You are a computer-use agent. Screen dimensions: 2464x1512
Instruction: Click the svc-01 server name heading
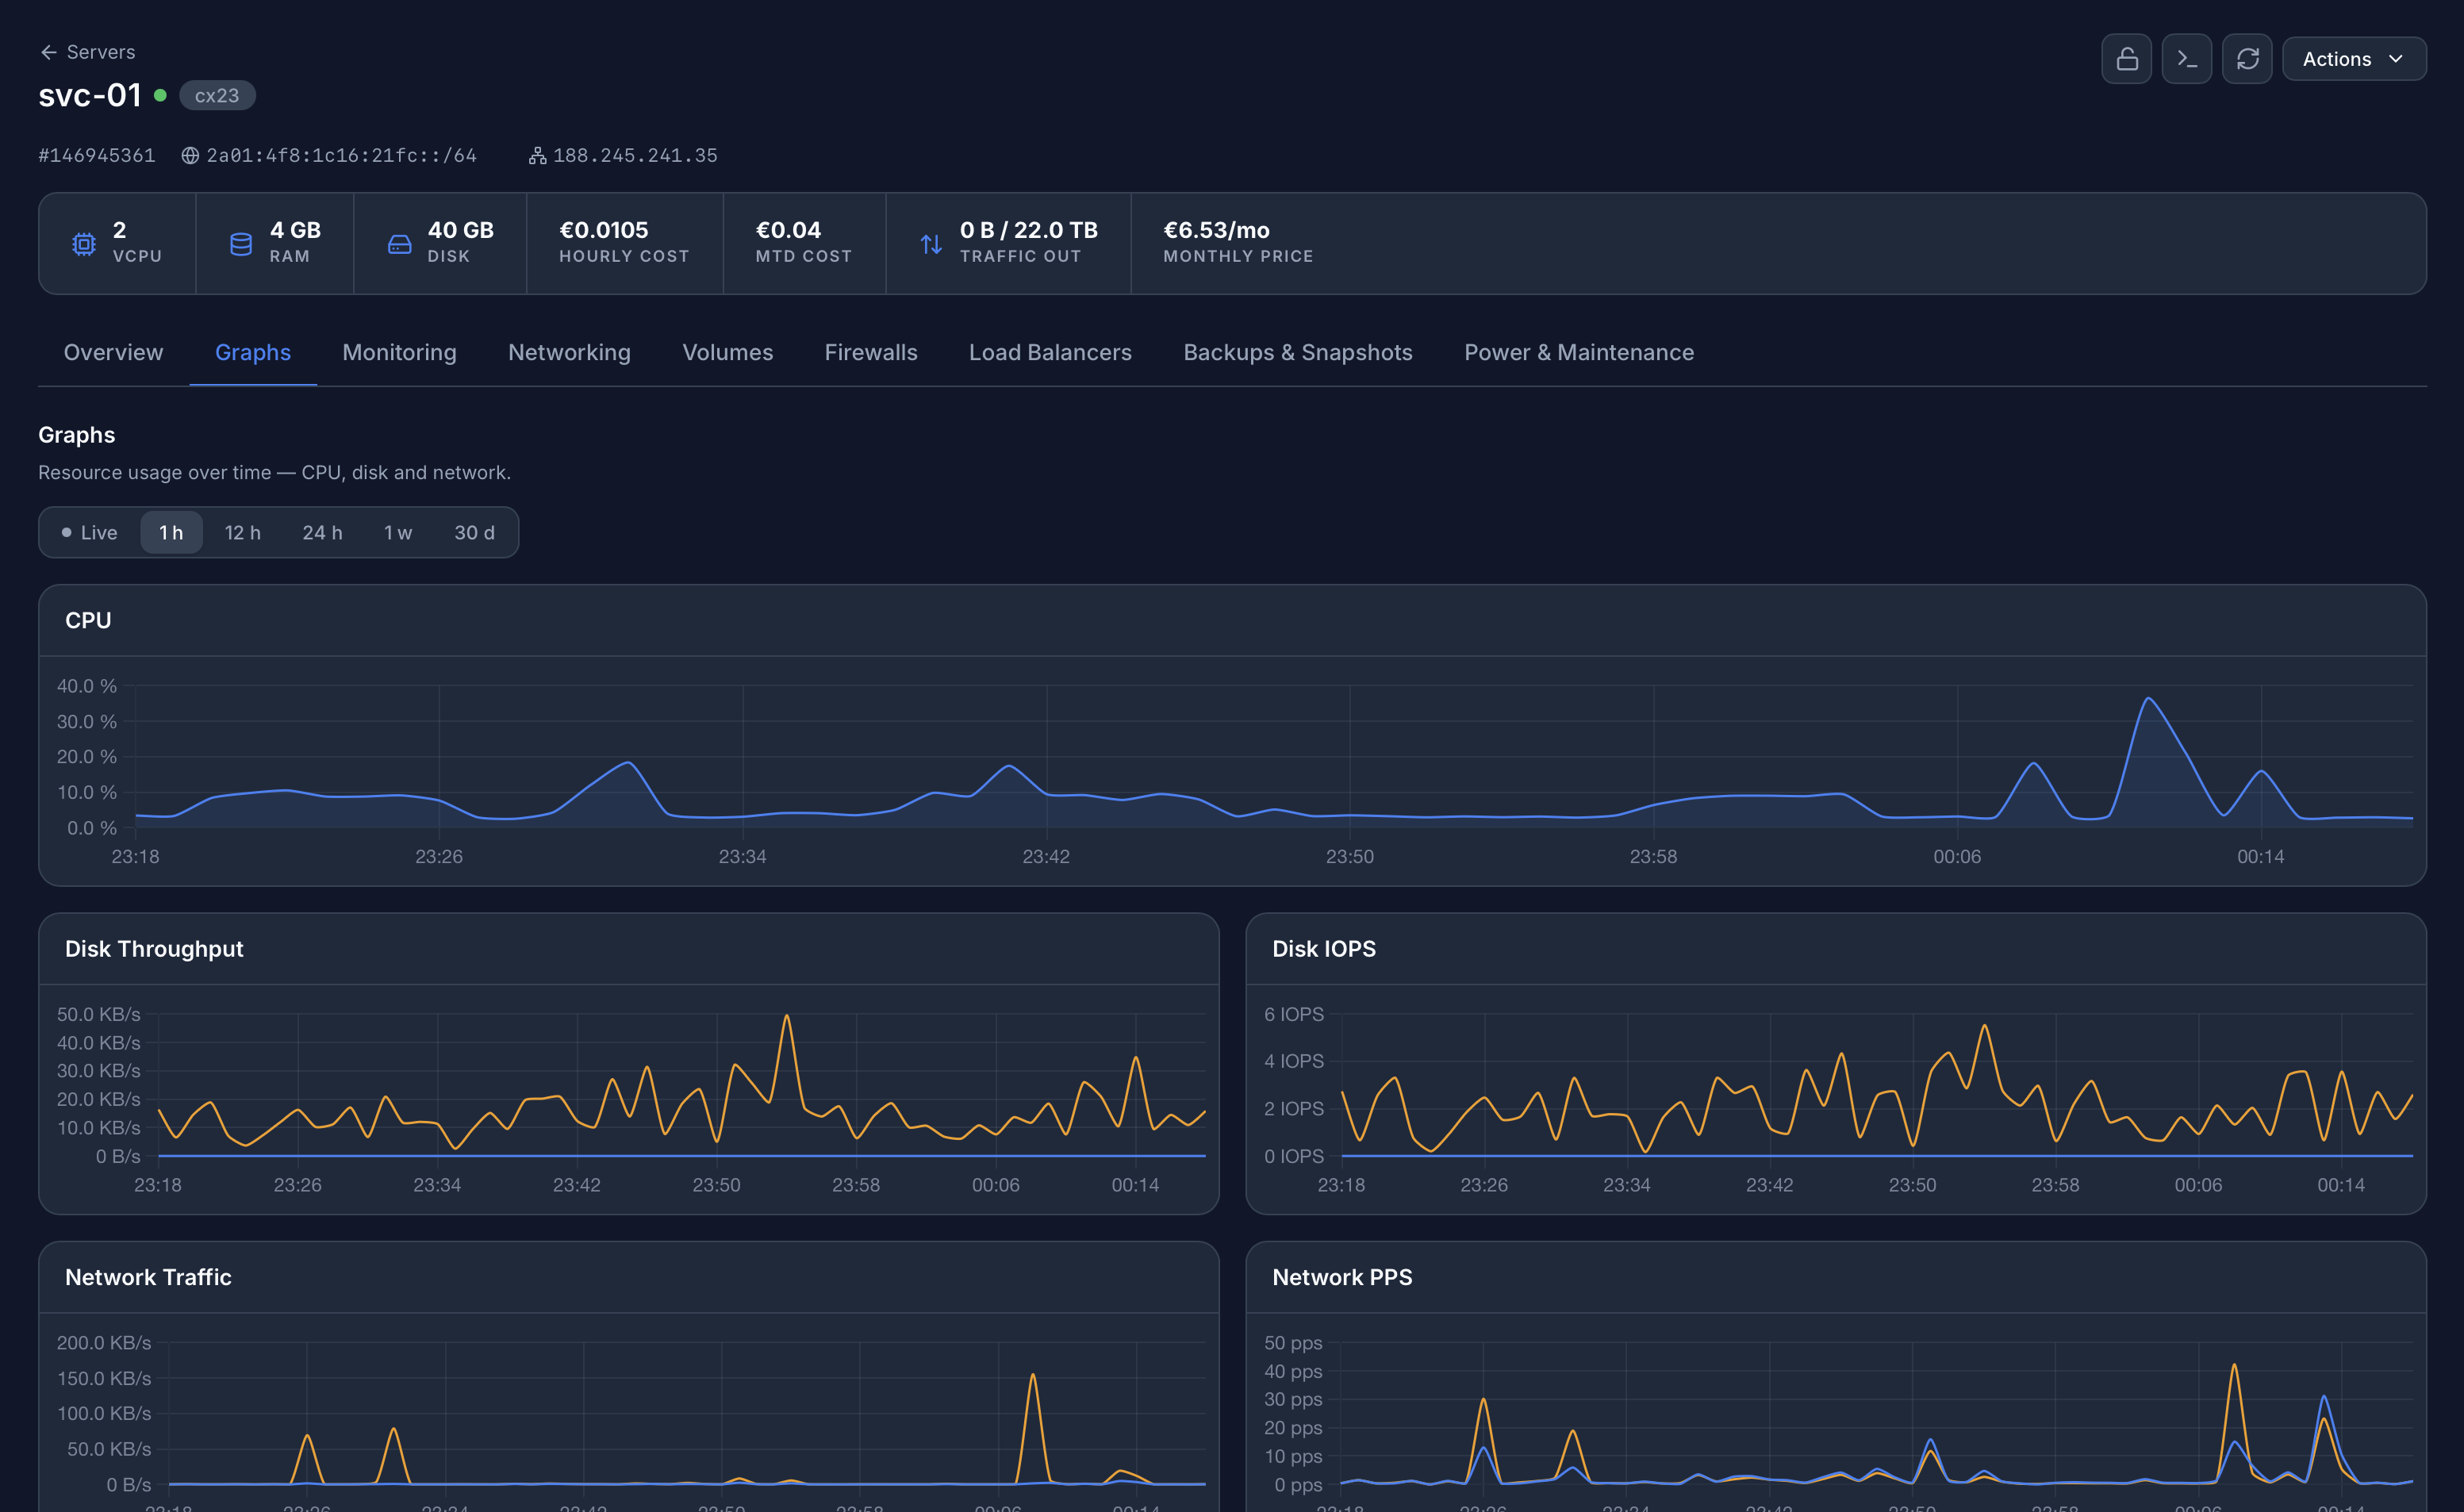coord(90,95)
